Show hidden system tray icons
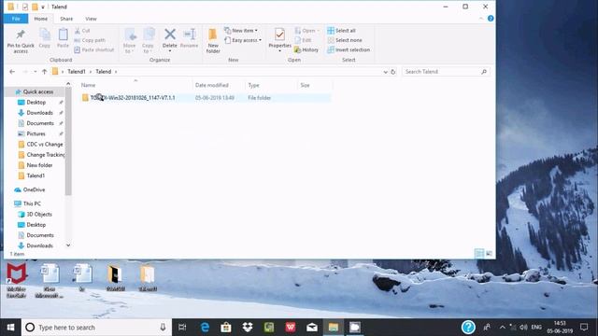Screen dimensions: 598x336 click(503, 328)
